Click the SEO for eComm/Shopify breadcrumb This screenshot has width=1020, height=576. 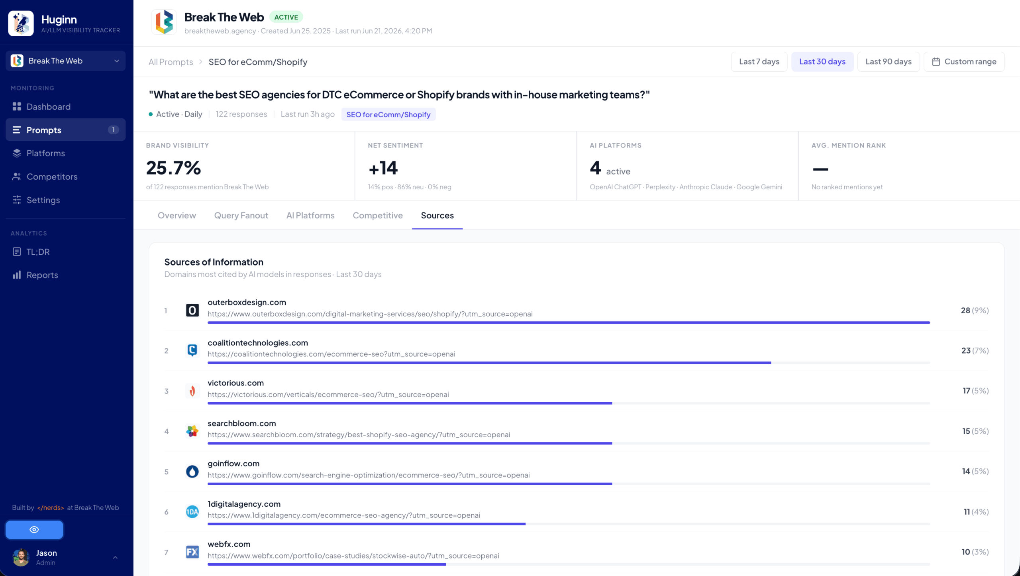(258, 62)
